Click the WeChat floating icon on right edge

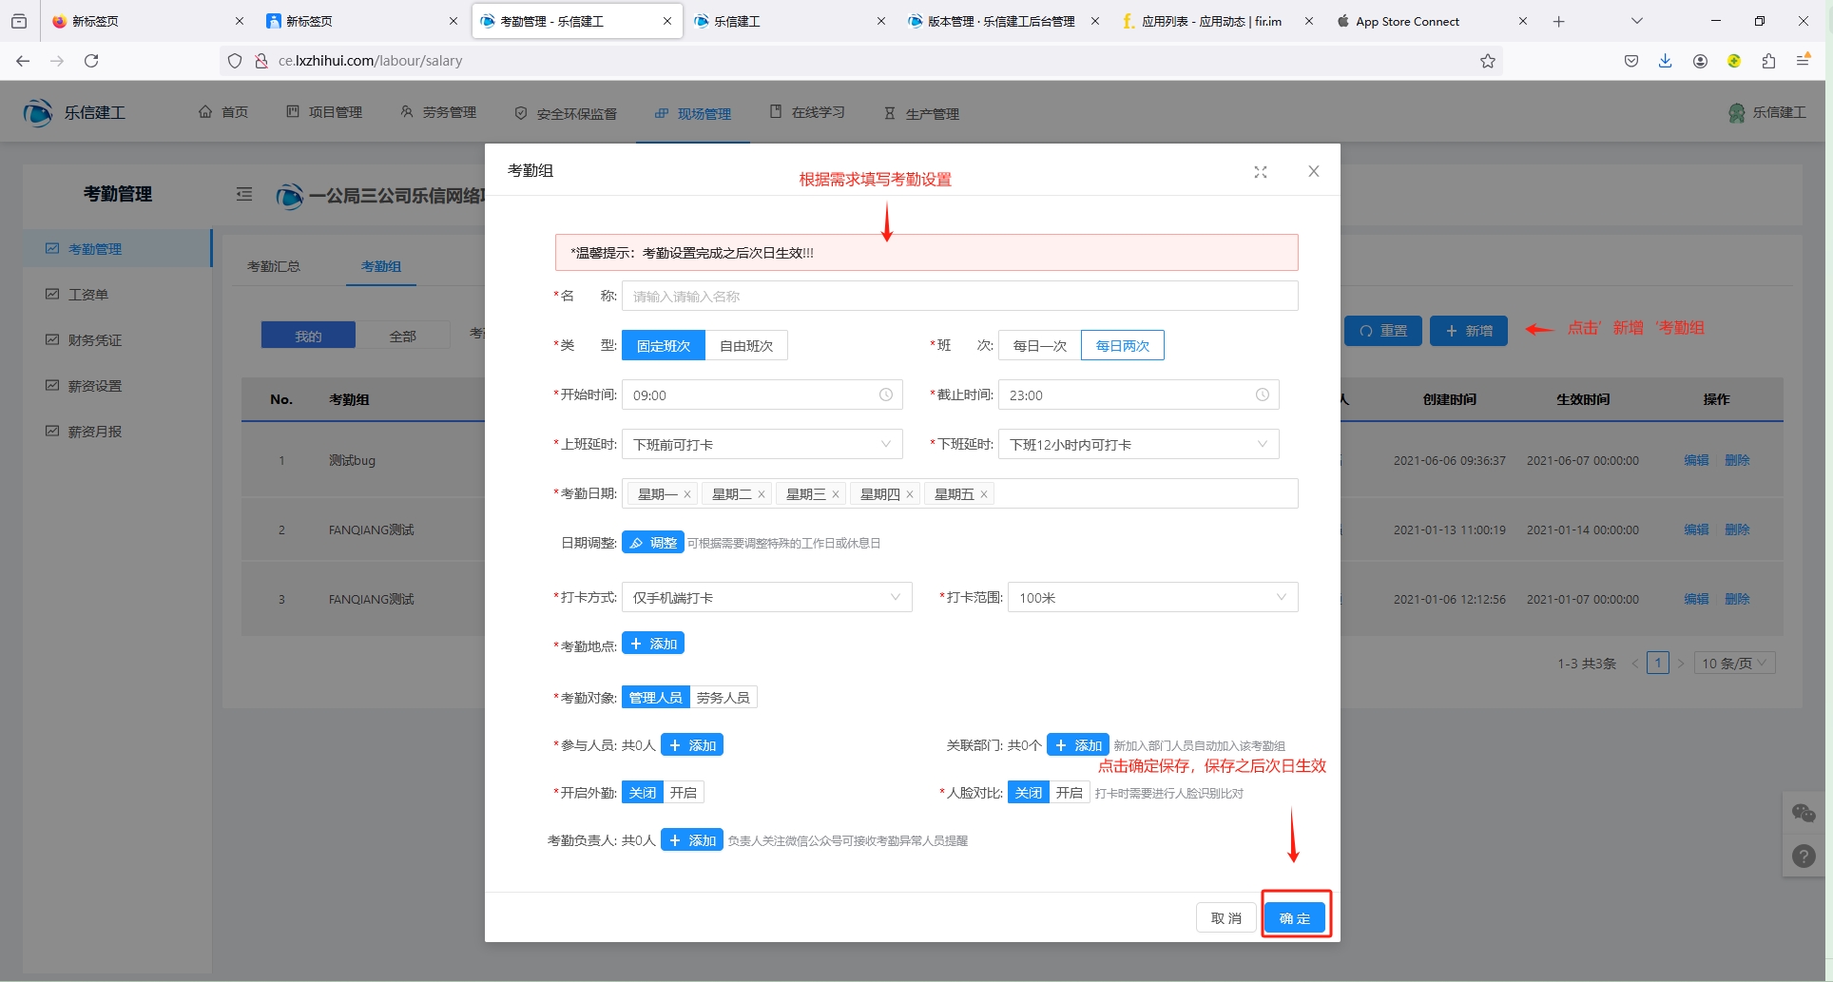(1803, 813)
